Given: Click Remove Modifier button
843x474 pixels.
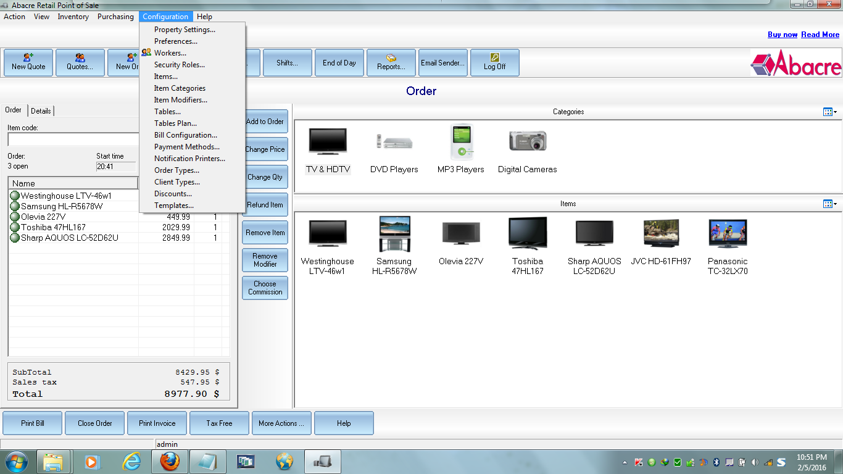Looking at the screenshot, I should pos(265,260).
